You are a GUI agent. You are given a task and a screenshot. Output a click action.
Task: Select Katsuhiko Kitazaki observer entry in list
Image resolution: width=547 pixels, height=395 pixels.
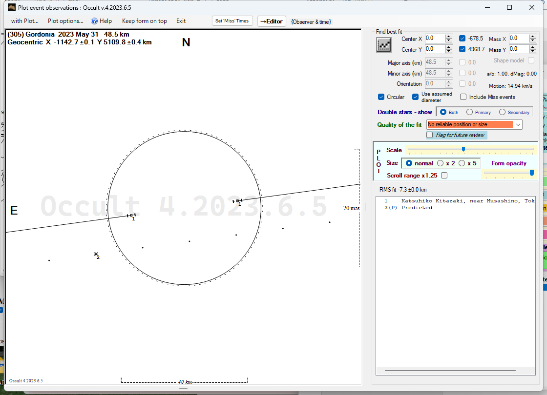point(459,201)
